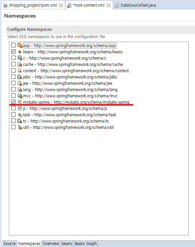The height and width of the screenshot is (247, 195).
Task: Click the util namespace icon
Action: pyautogui.click(x=20, y=127)
